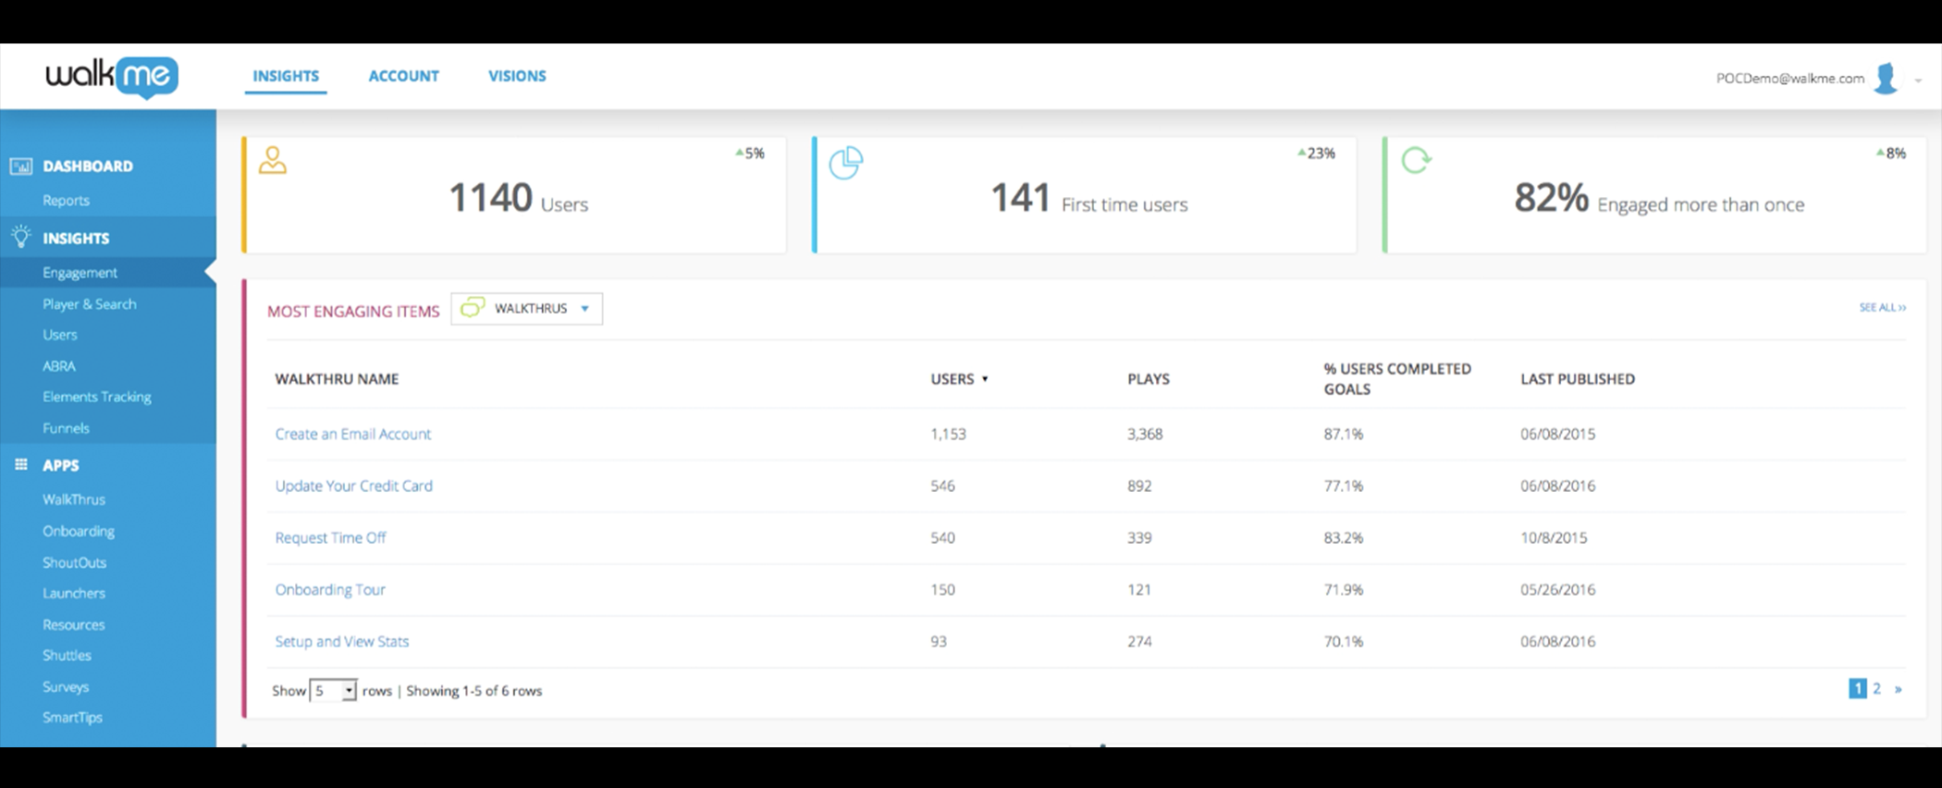
Task: Switch to the ACCOUNT top tab
Action: 403,76
